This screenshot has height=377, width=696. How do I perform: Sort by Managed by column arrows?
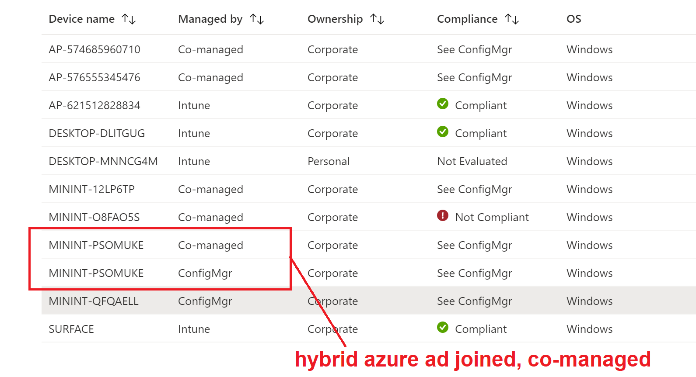point(257,19)
